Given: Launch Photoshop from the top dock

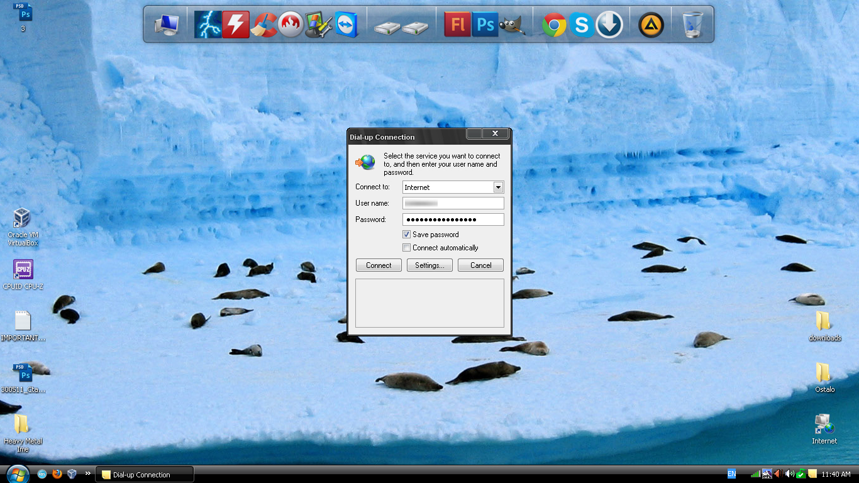Looking at the screenshot, I should pyautogui.click(x=485, y=25).
